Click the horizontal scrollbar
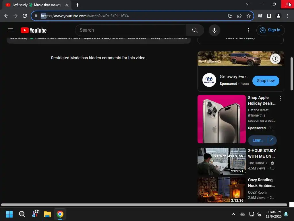 tap(144, 205)
